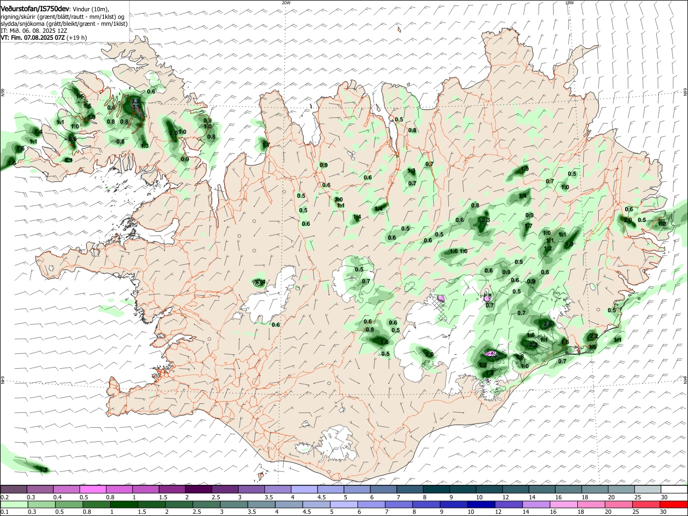Pick the 0.3–0.5 green rain swatch
This screenshot has height=516, width=688.
tap(41, 505)
